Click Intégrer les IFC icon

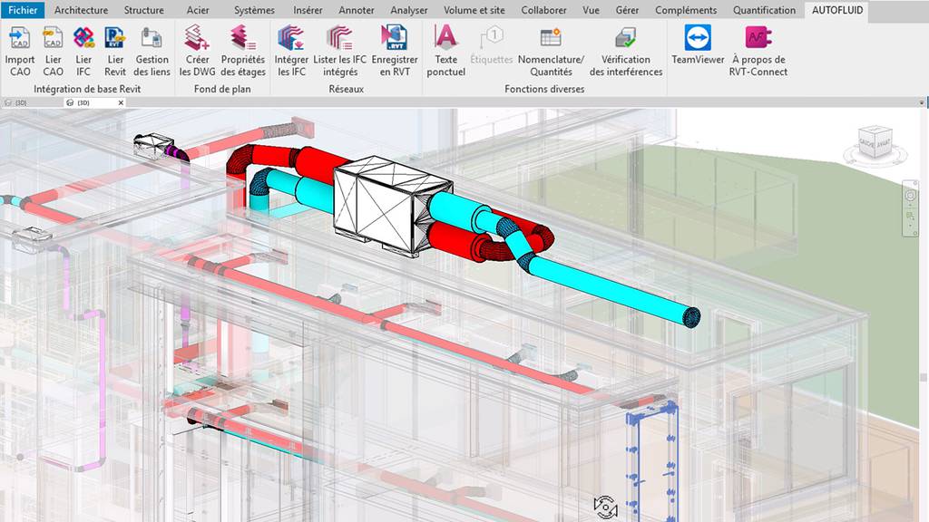[291, 39]
